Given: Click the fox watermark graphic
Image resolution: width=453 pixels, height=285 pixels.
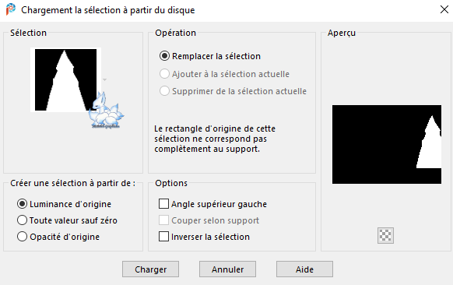Looking at the screenshot, I should [x=106, y=111].
